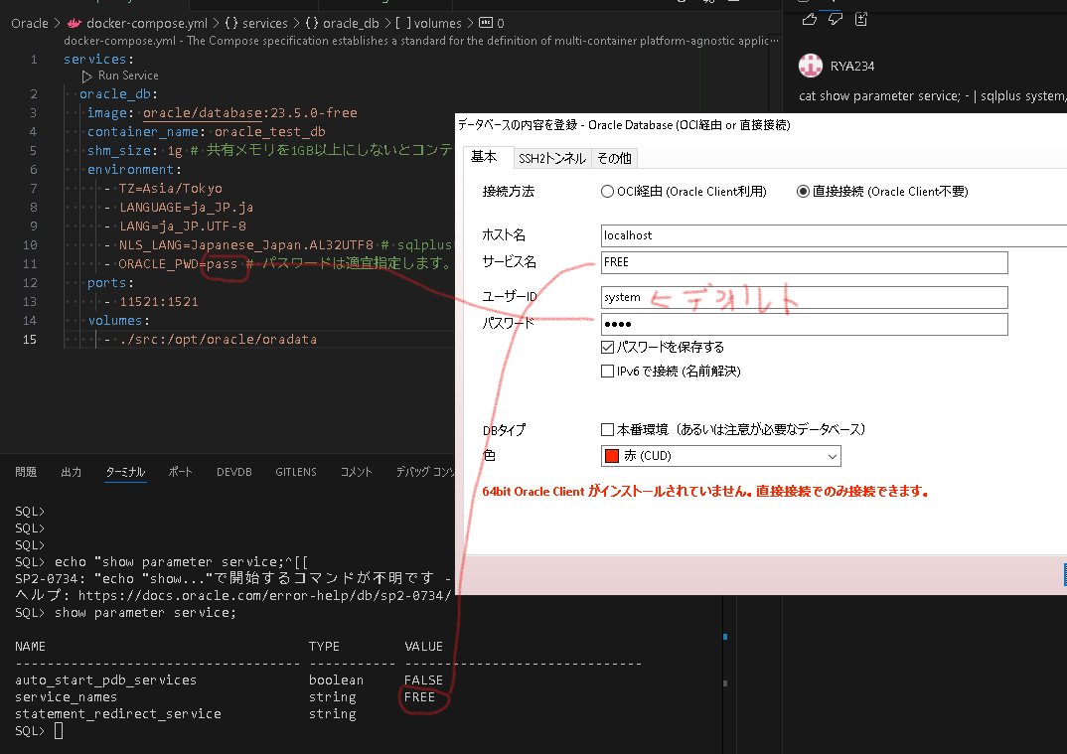Viewport: 1067px width, 754px height.
Task: Click the braces icon before services breadcrumb
Action: [231, 23]
